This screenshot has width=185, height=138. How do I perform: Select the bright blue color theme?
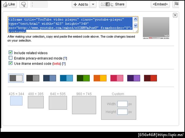[x=66, y=78]
